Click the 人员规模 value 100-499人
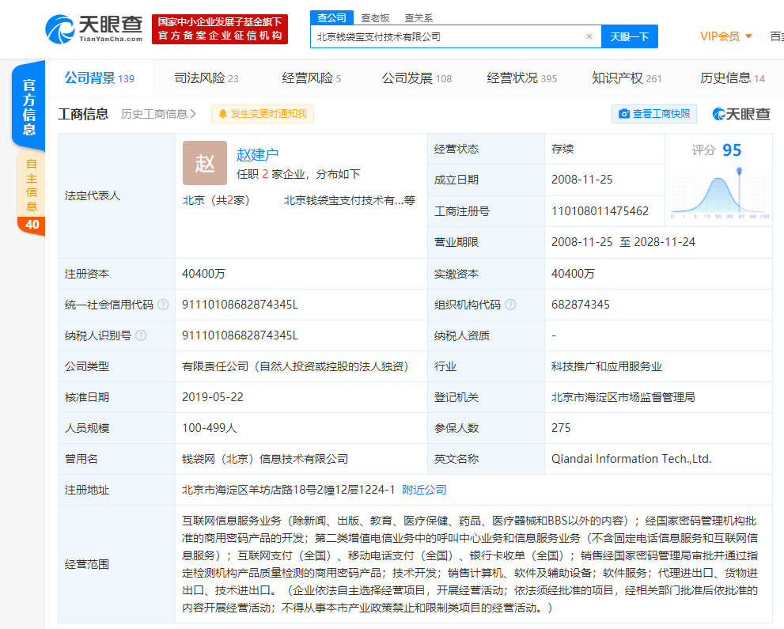784x629 pixels. [209, 427]
